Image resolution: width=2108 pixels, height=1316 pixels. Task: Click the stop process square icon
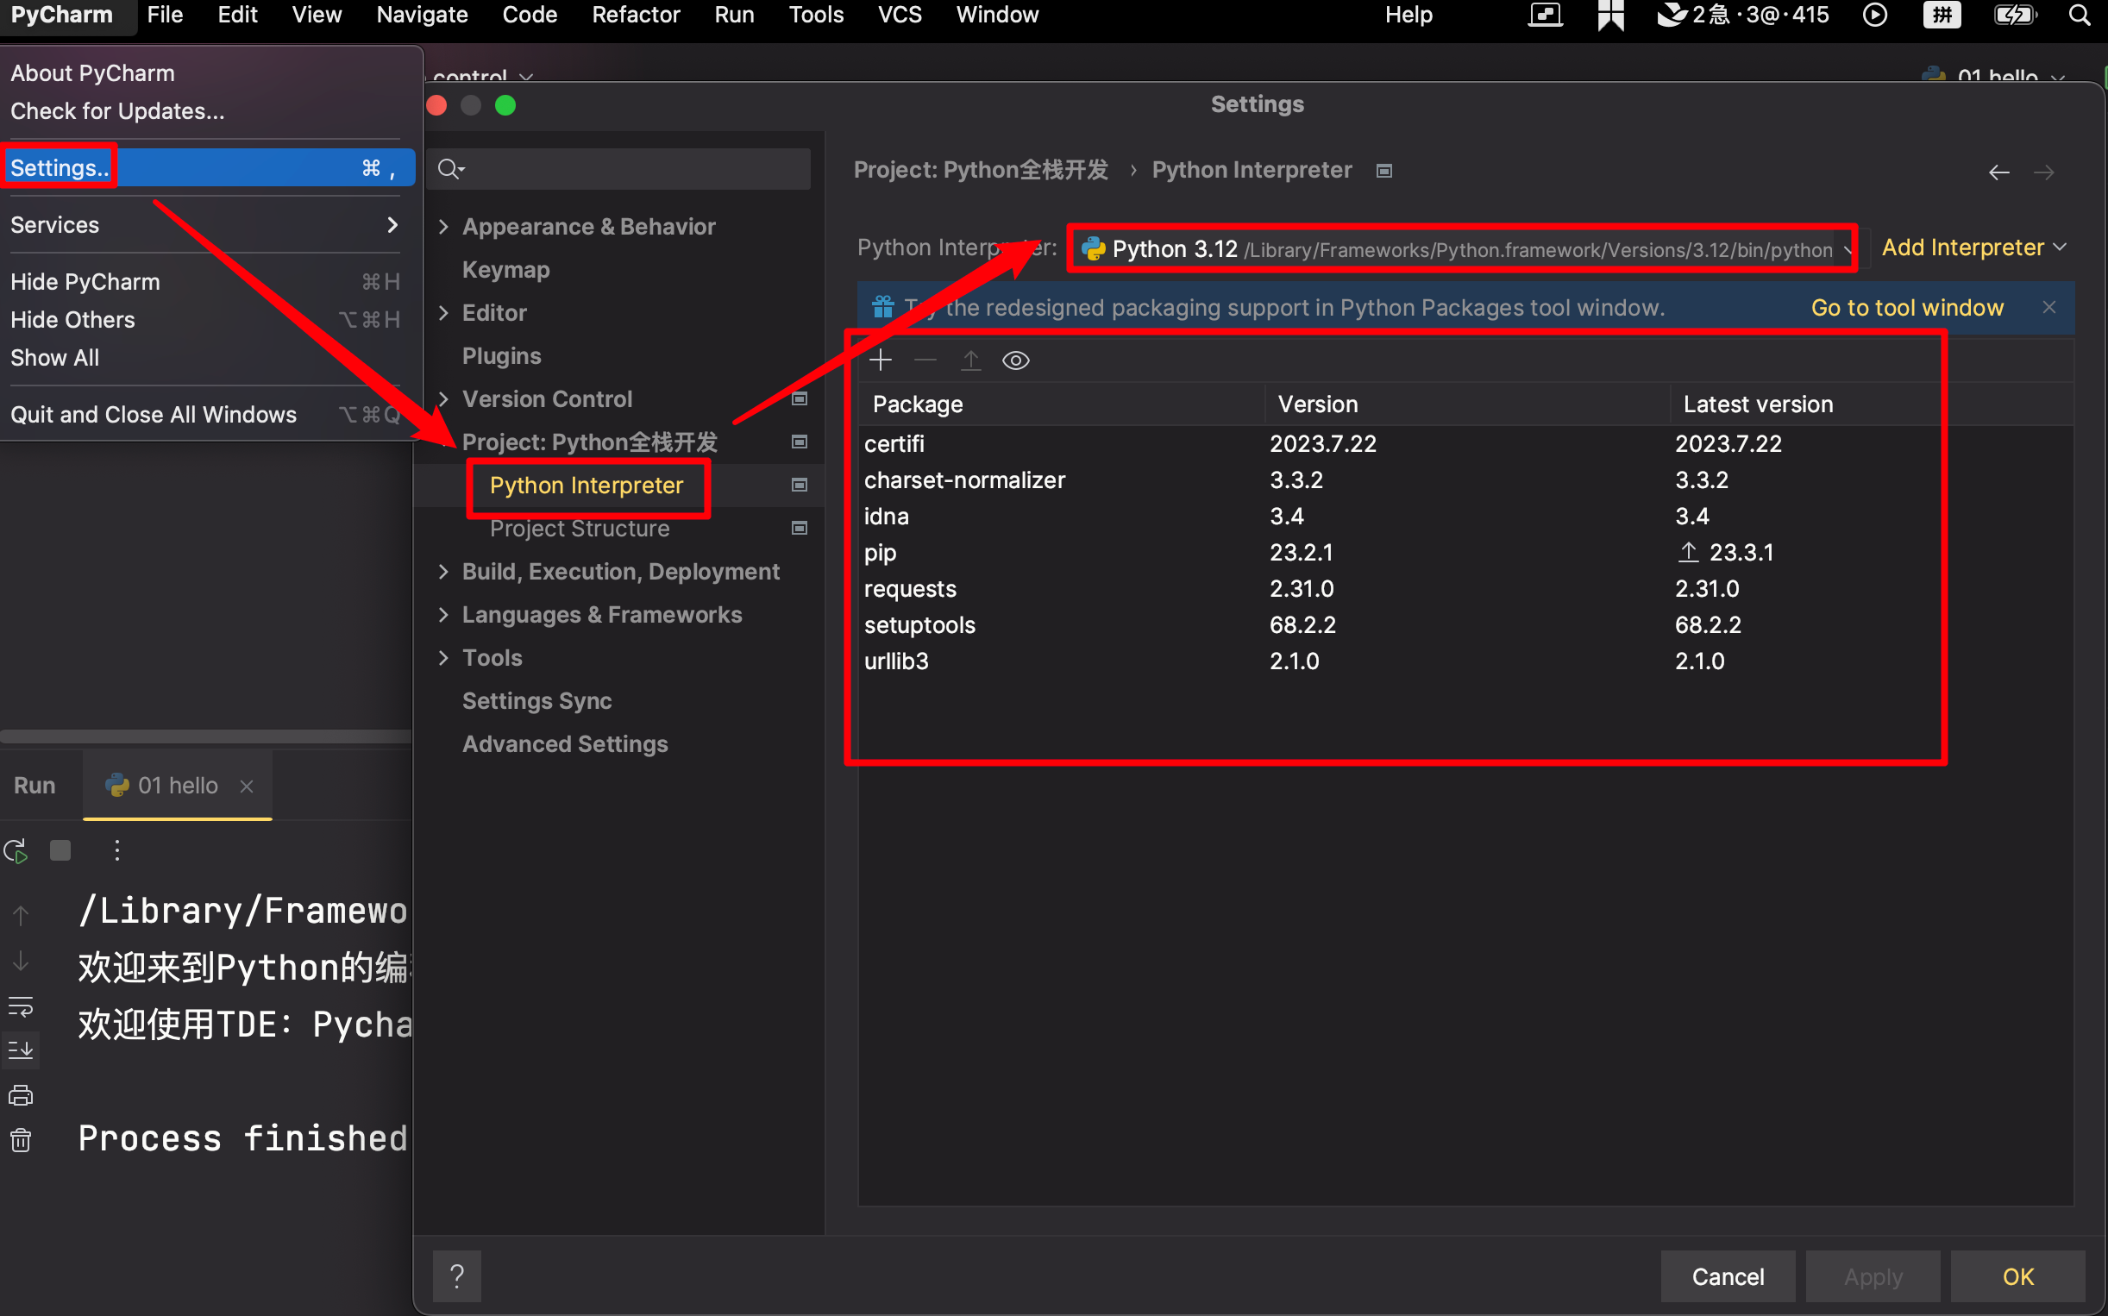(x=60, y=850)
